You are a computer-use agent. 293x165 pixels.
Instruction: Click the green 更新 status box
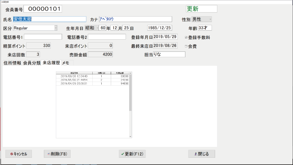pos(202,9)
